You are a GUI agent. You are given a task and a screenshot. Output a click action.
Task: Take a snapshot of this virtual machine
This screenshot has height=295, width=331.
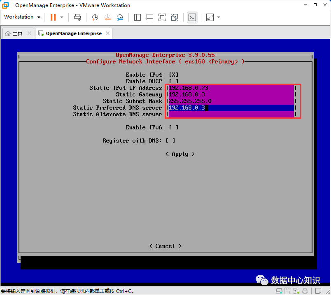[95, 17]
